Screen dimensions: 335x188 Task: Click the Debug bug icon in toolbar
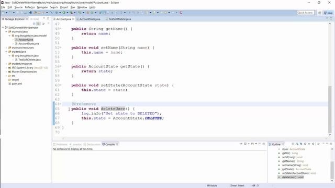tap(57, 13)
